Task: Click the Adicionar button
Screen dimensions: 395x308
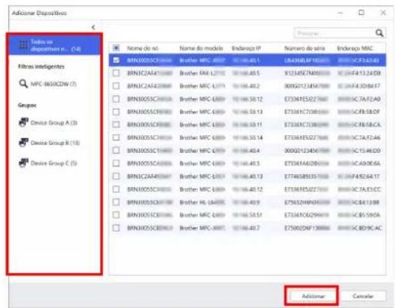Action: [313, 296]
